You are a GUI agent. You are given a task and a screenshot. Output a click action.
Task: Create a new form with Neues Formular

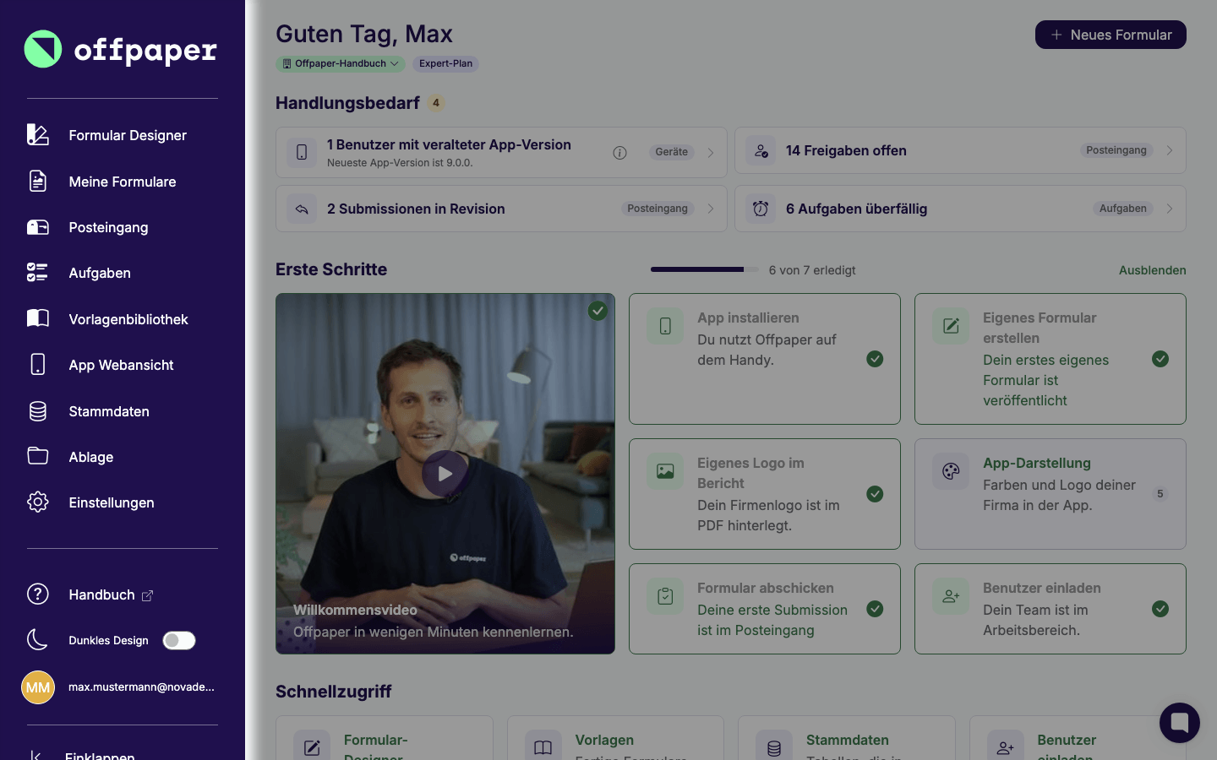pyautogui.click(x=1111, y=35)
